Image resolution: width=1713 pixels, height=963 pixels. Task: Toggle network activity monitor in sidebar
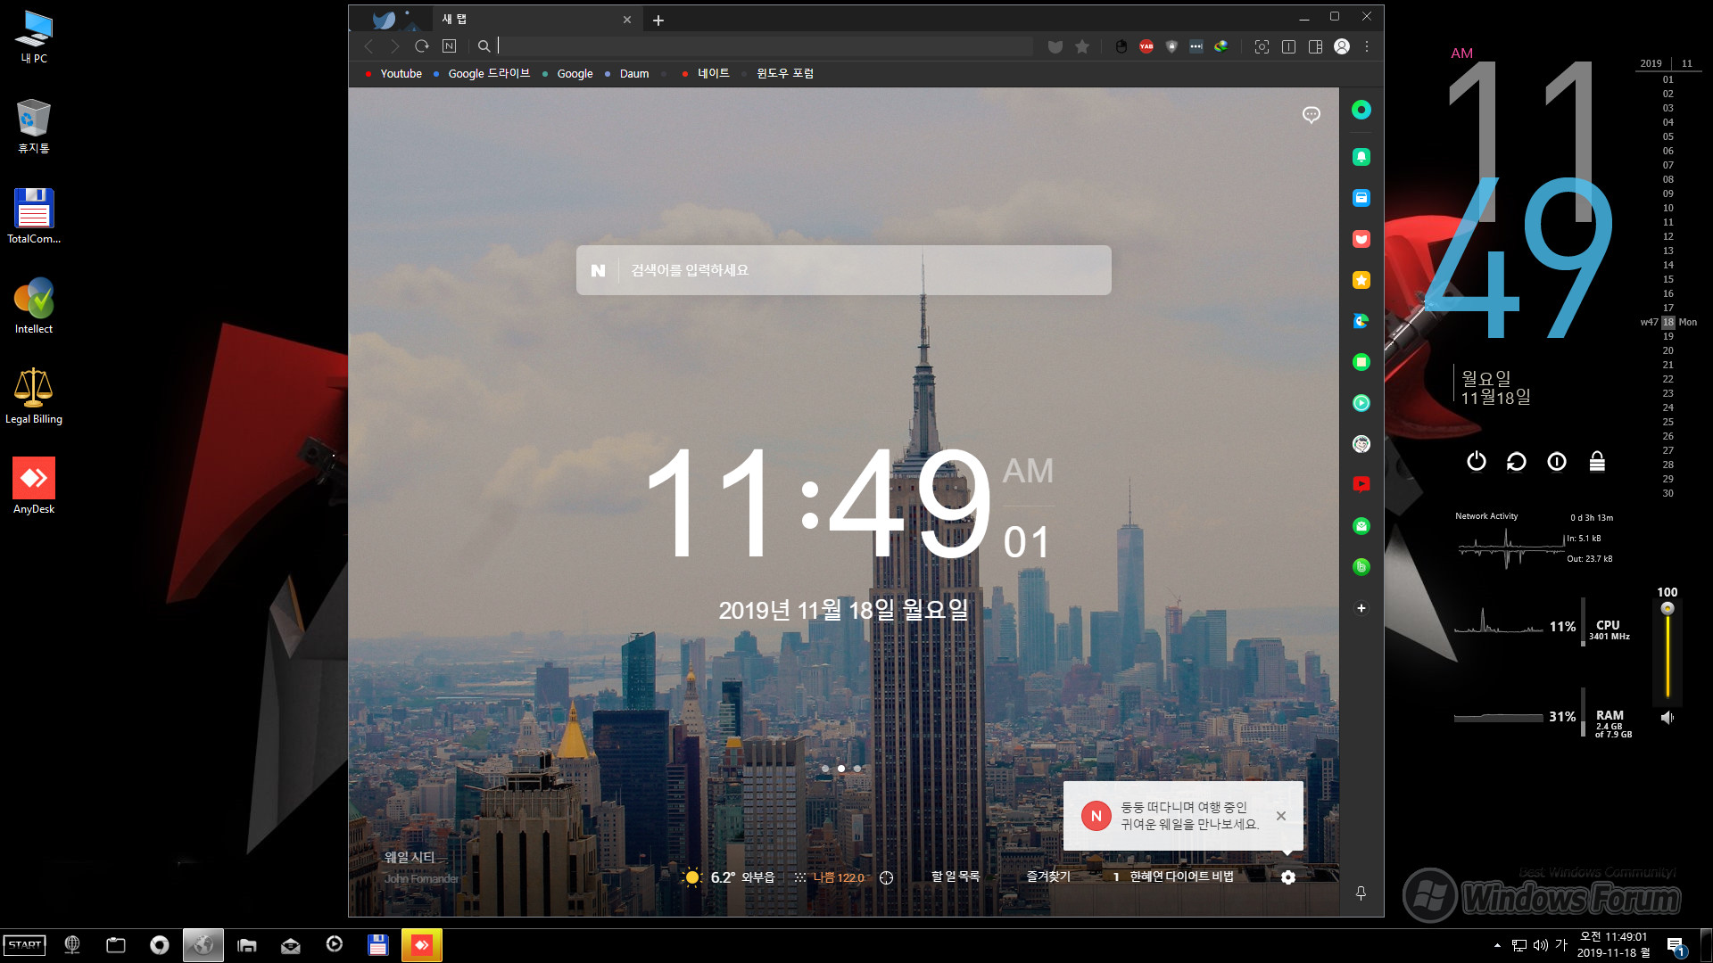[x=1485, y=515]
